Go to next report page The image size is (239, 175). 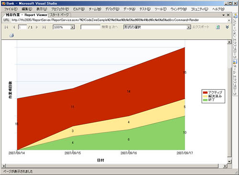pyautogui.click(x=37, y=27)
